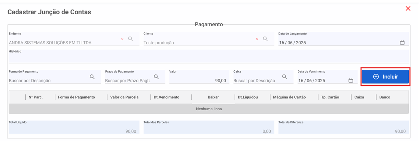Viewport: 419px width, 141px height.
Task: Search Prazo de Pagamento magnifier icon
Action: 156,77
